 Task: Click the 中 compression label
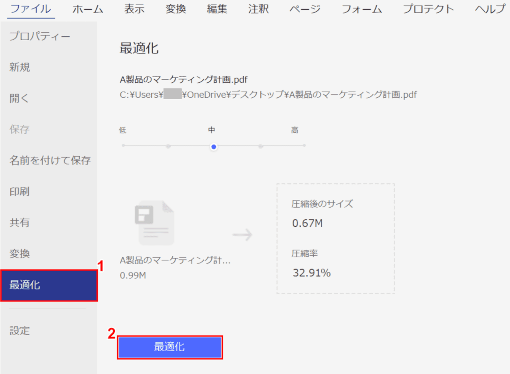(x=211, y=130)
